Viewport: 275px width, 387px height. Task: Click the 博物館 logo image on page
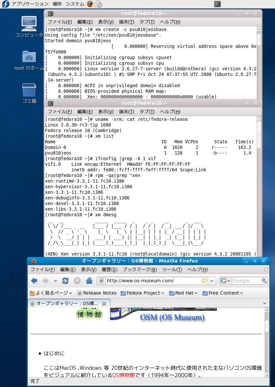[x=90, y=313]
